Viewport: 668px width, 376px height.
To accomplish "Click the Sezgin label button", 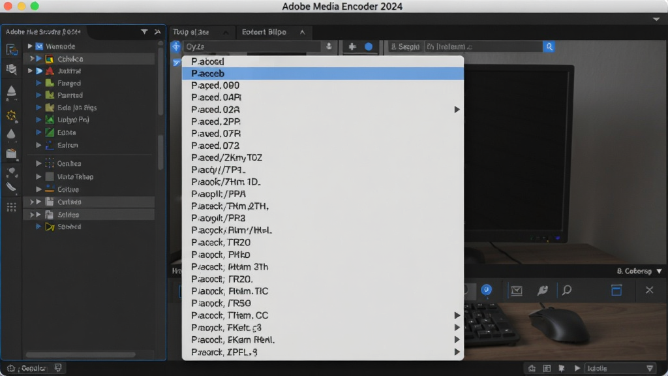I will click(405, 46).
